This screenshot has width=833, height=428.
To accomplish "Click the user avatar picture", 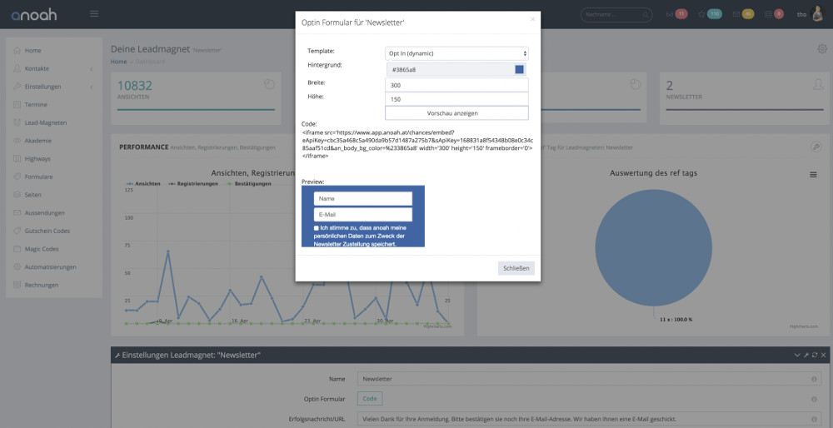I will 820,13.
